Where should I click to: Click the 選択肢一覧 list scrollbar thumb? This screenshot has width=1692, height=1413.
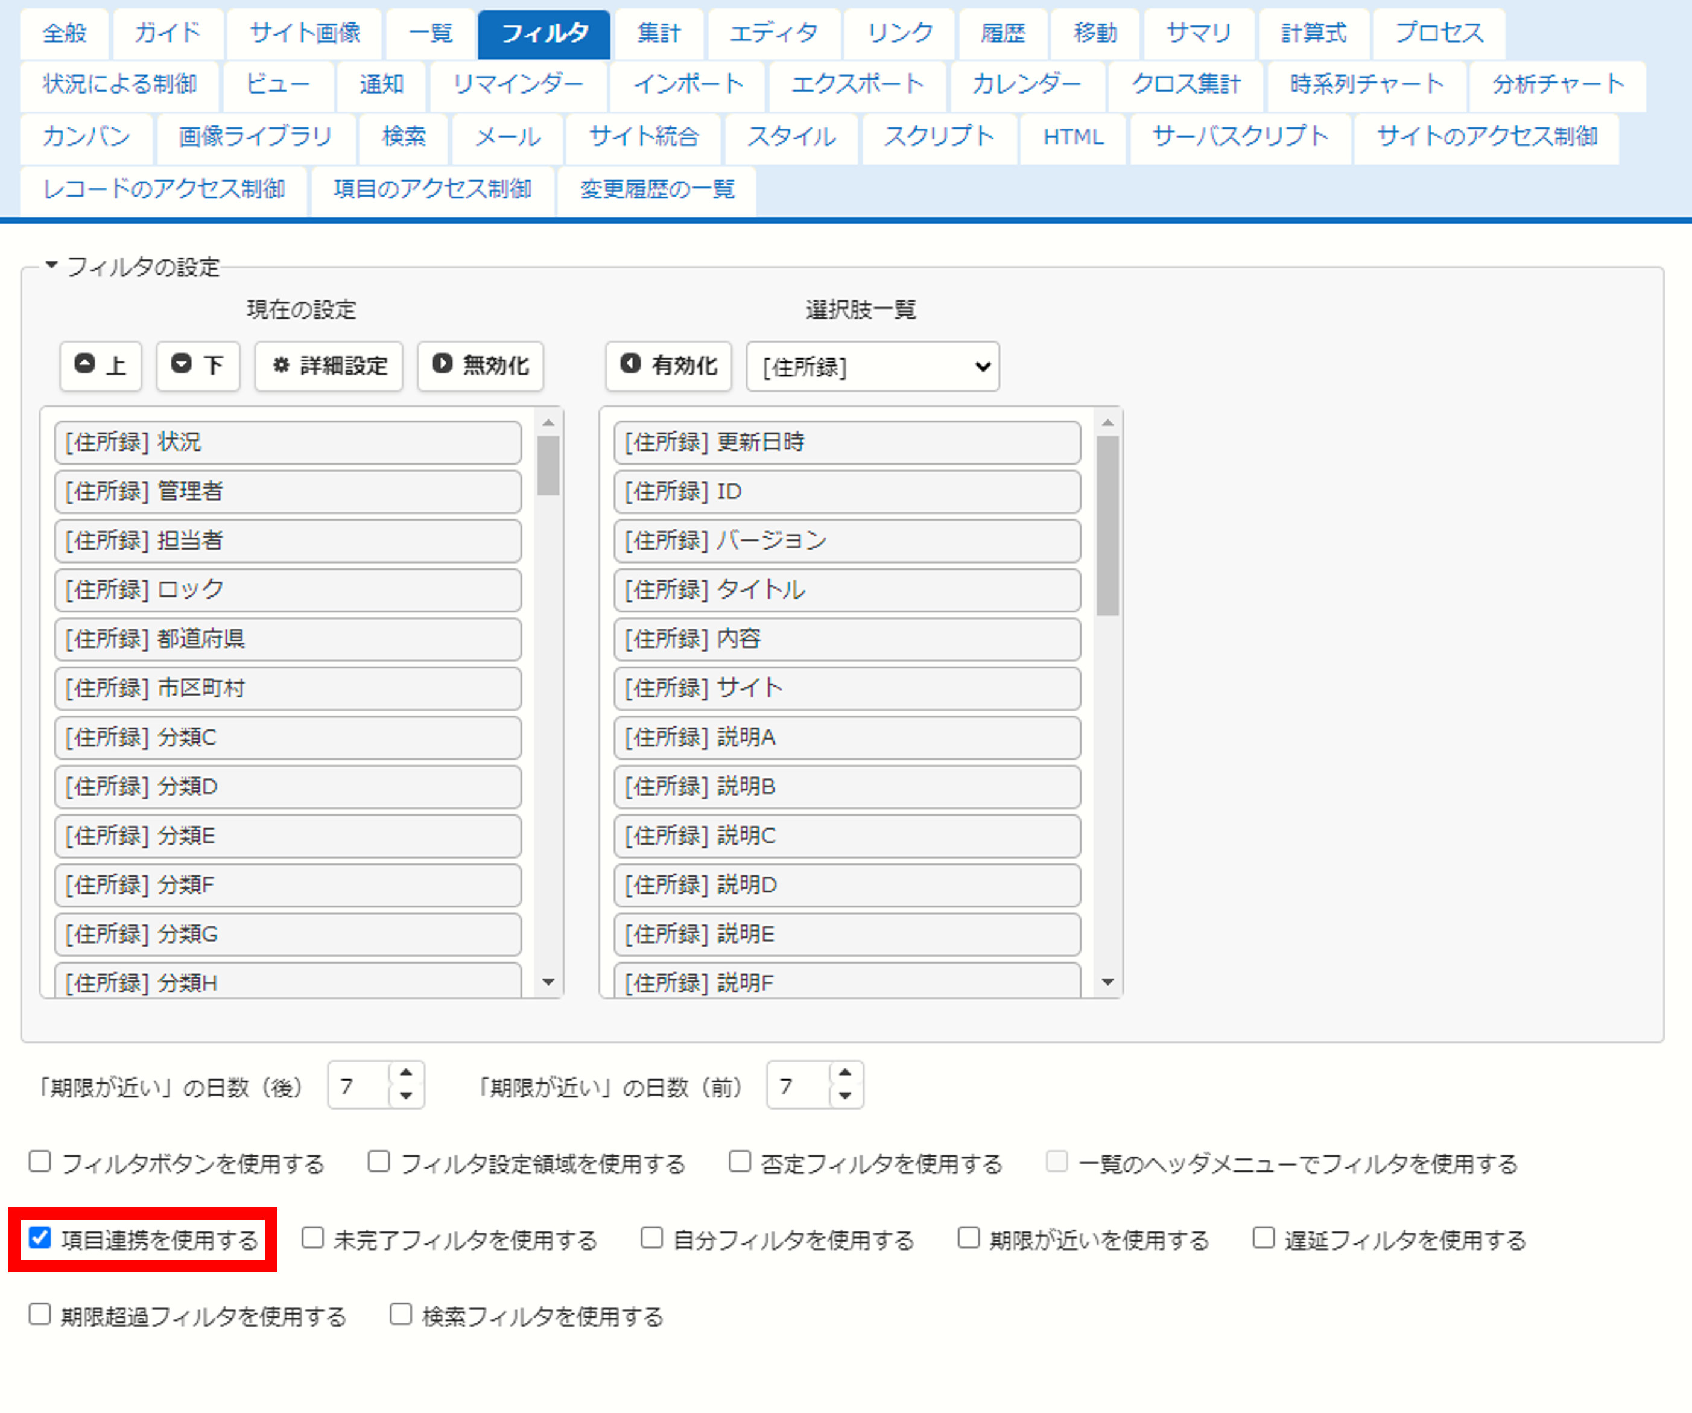(1108, 526)
